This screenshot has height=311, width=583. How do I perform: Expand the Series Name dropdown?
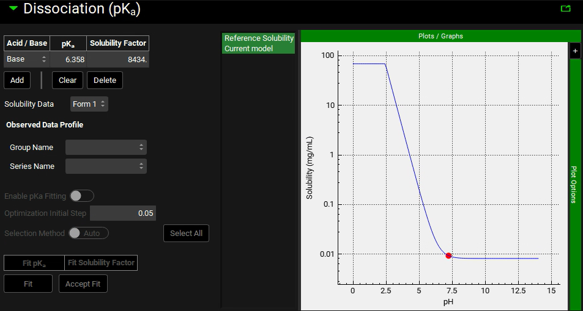pos(106,166)
